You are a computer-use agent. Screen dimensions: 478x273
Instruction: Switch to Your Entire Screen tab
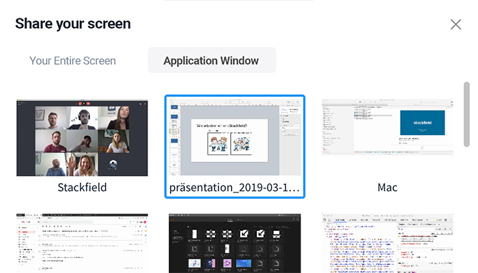(x=72, y=61)
